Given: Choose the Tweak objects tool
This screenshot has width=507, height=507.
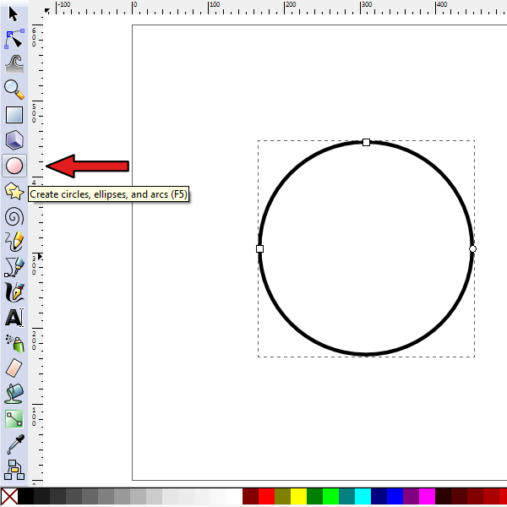Looking at the screenshot, I should click(14, 63).
